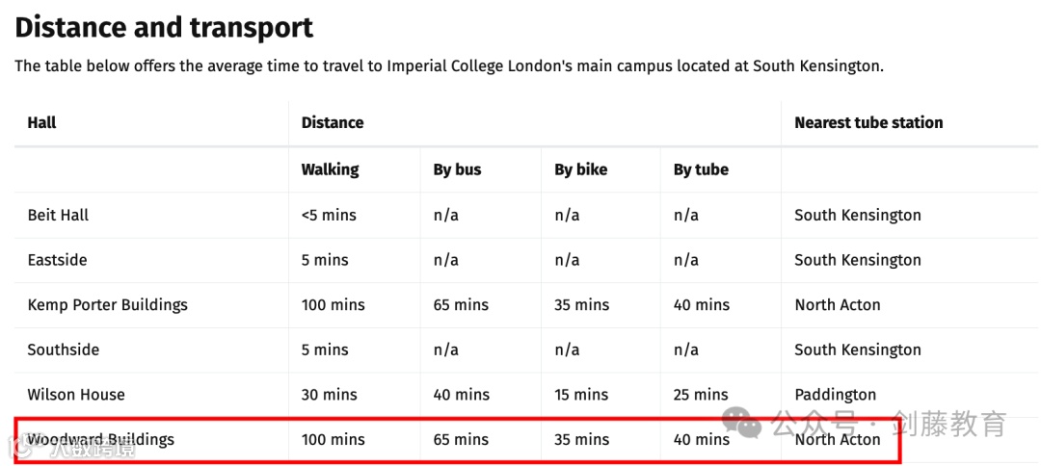Click the 剑藤教育 watermark text
1041x466 pixels.
tap(949, 423)
